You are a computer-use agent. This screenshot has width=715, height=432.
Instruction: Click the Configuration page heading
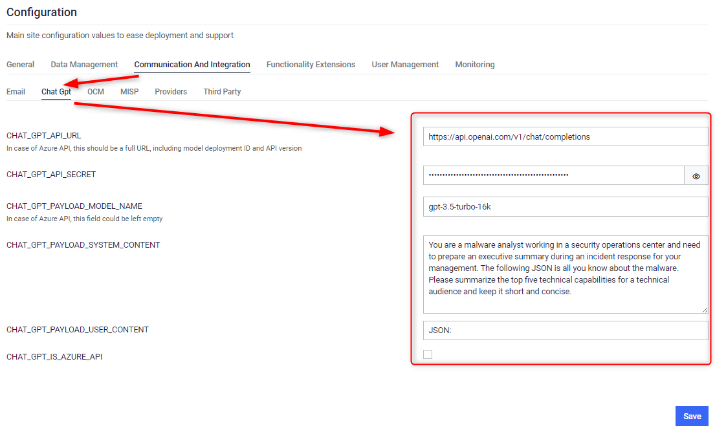[x=41, y=12]
